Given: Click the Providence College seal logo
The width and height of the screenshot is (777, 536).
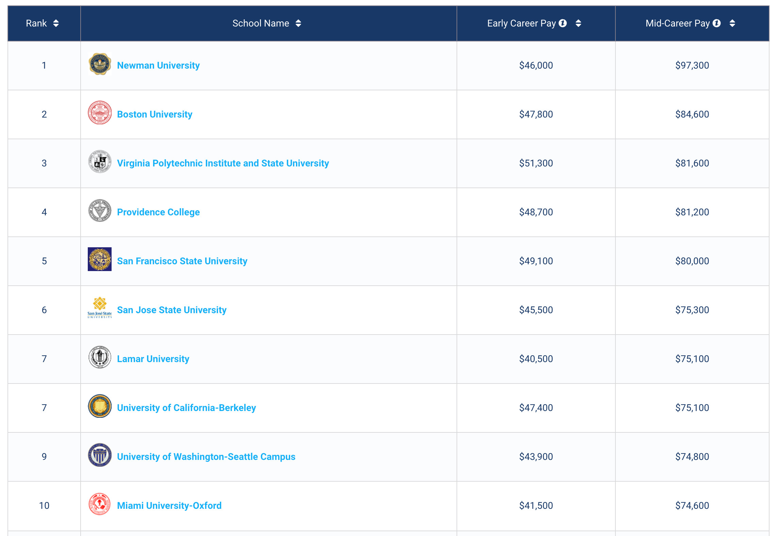Looking at the screenshot, I should coord(100,211).
